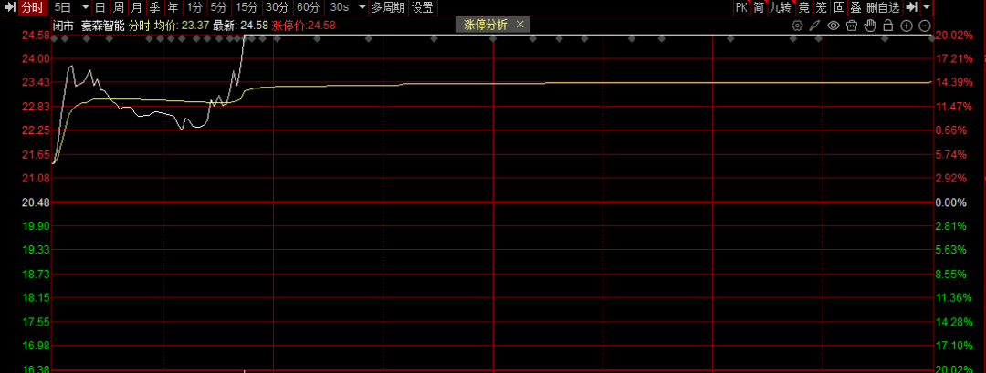The width and height of the screenshot is (986, 373).
Task: Close the 涨停分析 panel tab
Action: click(519, 26)
